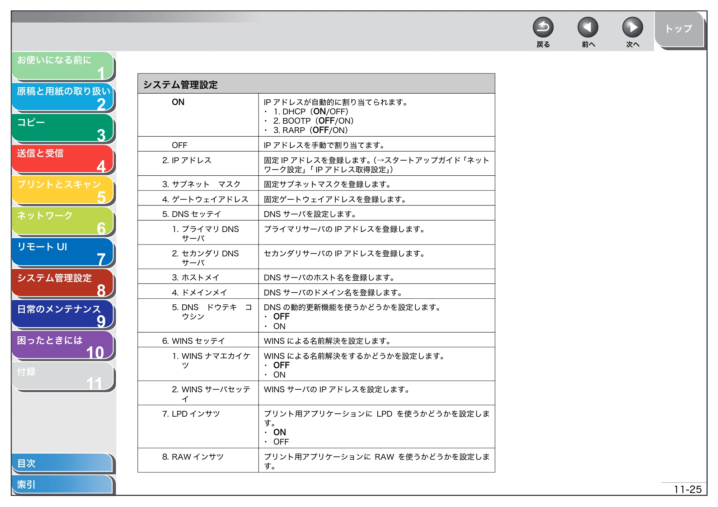The width and height of the screenshot is (718, 507).
Task: Click the '4. ドメインメイ' cell
Action: point(198,292)
